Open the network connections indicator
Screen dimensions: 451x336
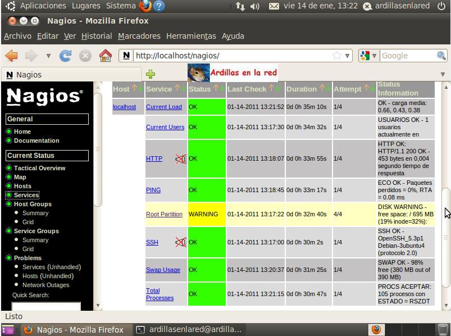coord(240,6)
